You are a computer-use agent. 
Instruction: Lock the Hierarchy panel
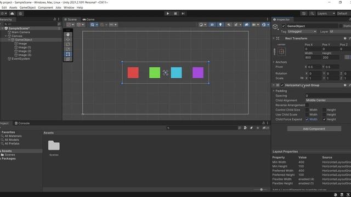tap(55, 20)
